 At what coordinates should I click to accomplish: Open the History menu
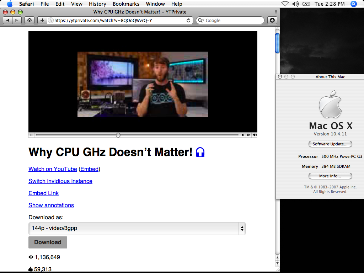(x=97, y=4)
